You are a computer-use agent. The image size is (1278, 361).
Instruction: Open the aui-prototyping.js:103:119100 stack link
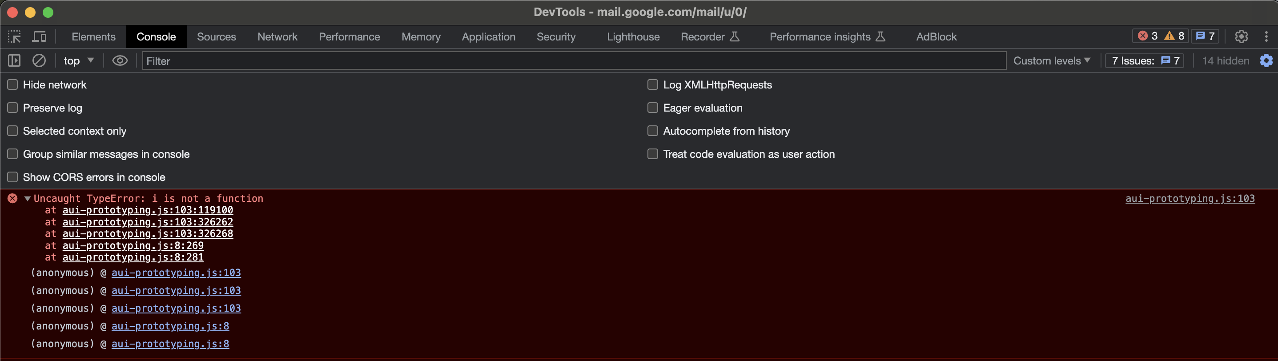[x=147, y=210]
